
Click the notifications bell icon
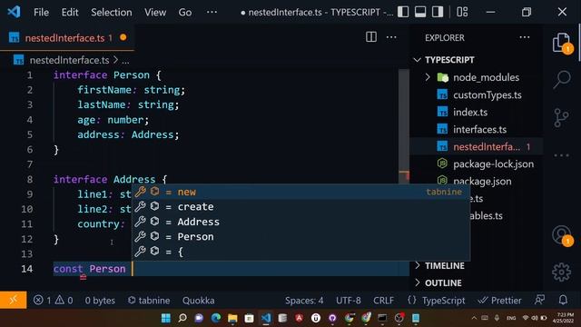click(563, 300)
